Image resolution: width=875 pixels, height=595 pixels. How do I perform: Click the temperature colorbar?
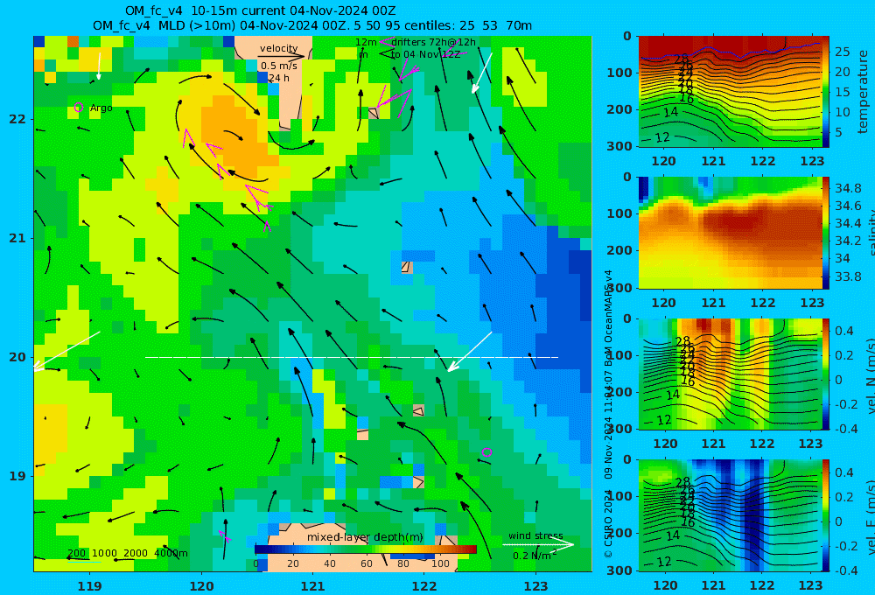click(x=825, y=92)
